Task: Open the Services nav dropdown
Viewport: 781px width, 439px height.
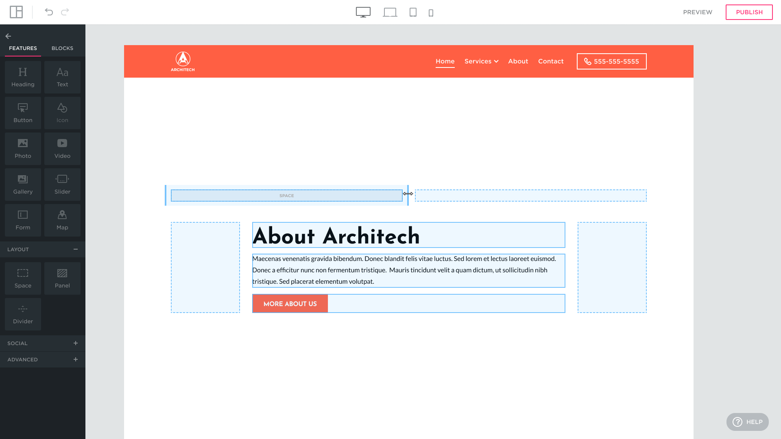Action: point(481,61)
